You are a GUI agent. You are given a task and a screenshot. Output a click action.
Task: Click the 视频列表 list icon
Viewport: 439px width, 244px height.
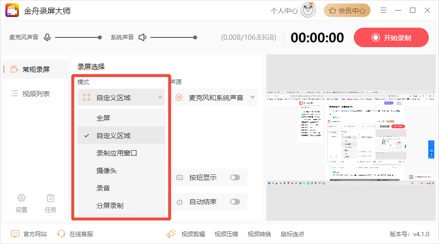pyautogui.click(x=14, y=93)
